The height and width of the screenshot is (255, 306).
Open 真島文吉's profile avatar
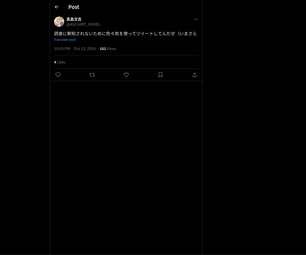[59, 22]
